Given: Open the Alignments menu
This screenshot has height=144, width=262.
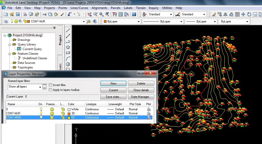Looking at the screenshot, I should coord(99,8).
